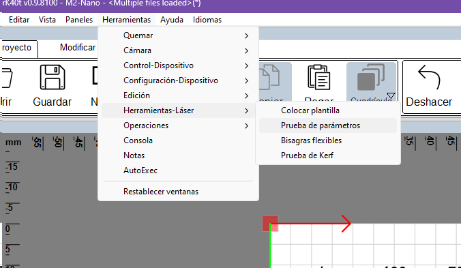Screen dimensions: 461x268
Task: Expand the Edición submenu
Action: [178, 95]
